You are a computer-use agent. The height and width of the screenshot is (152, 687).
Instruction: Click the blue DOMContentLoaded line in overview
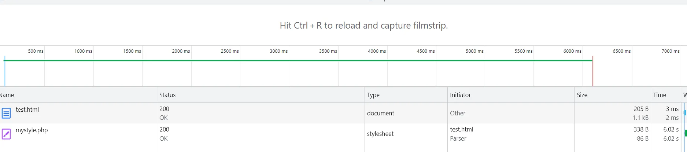tap(5, 73)
